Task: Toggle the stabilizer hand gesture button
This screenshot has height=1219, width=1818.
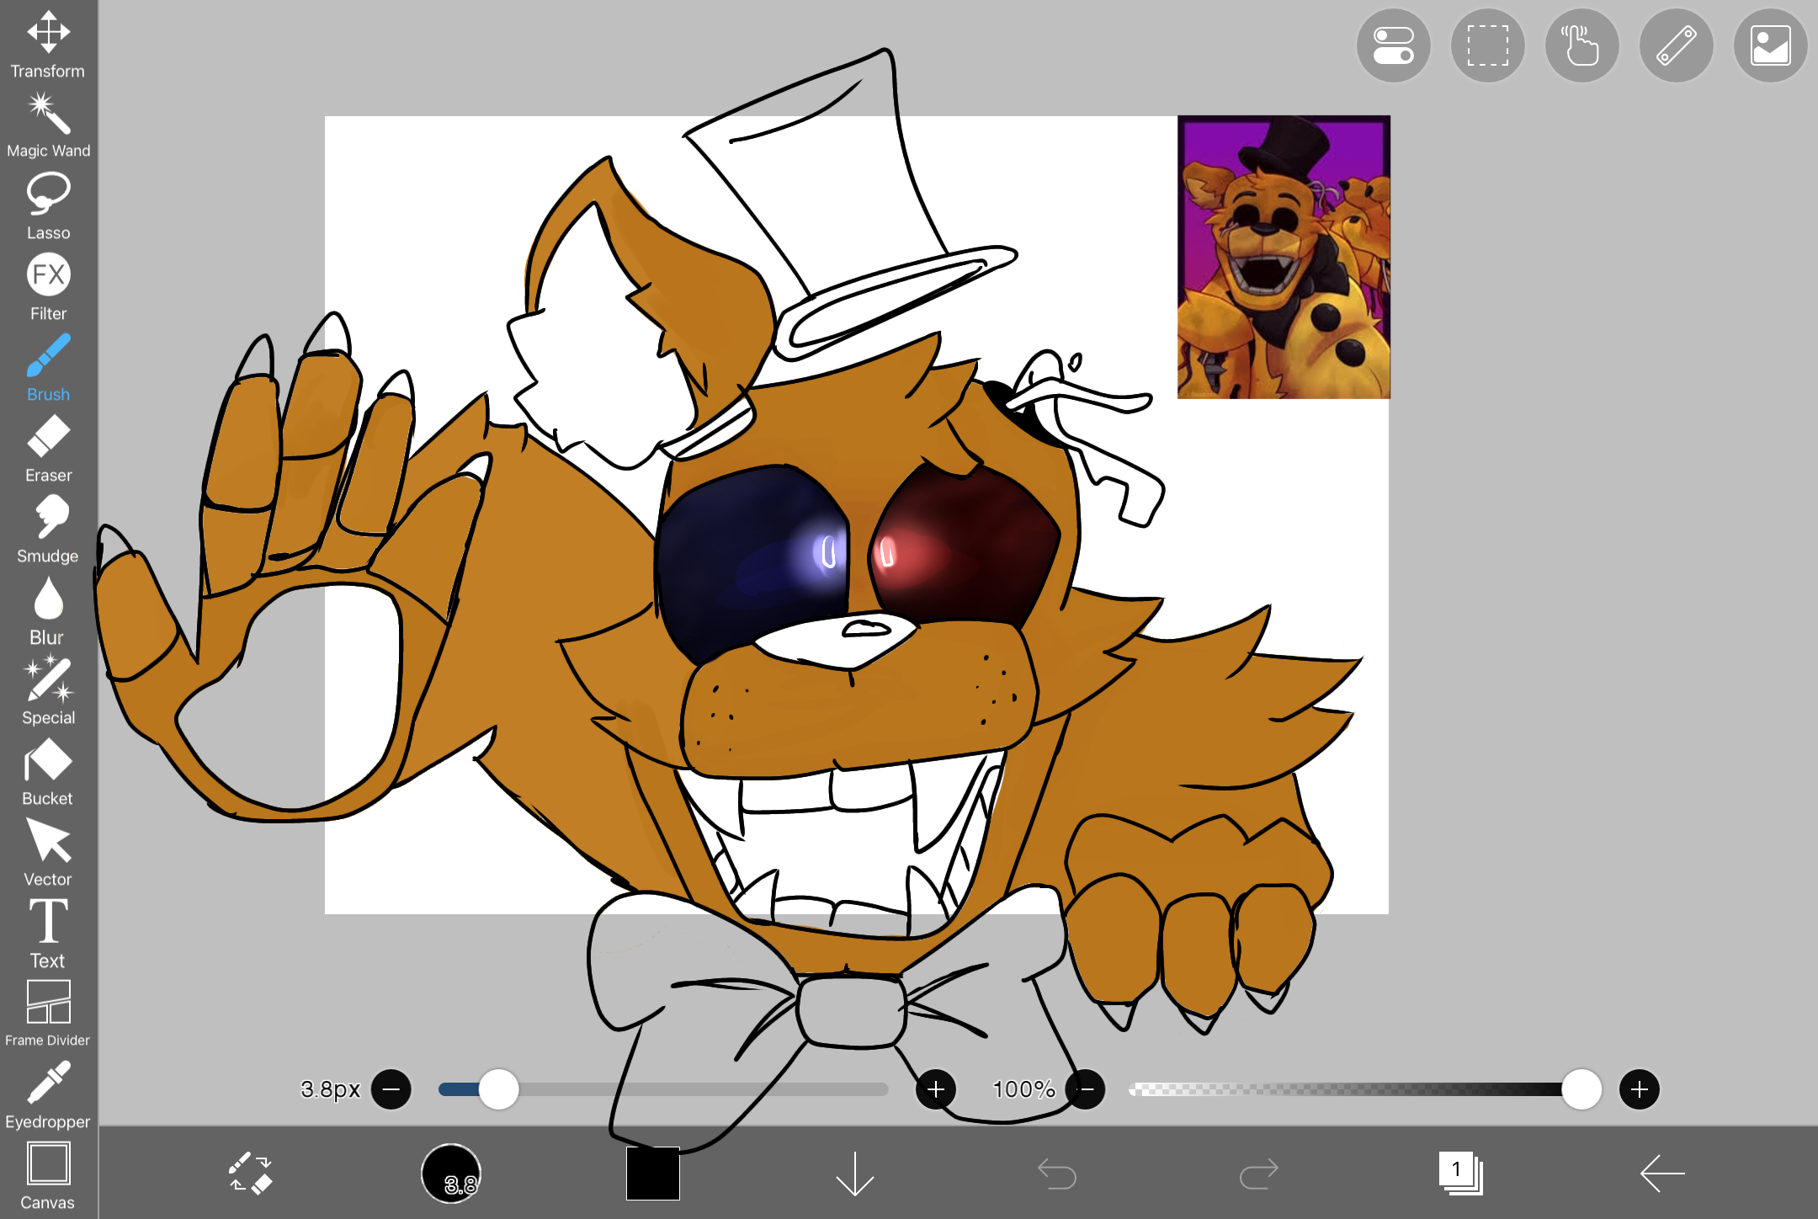Action: [x=1581, y=45]
